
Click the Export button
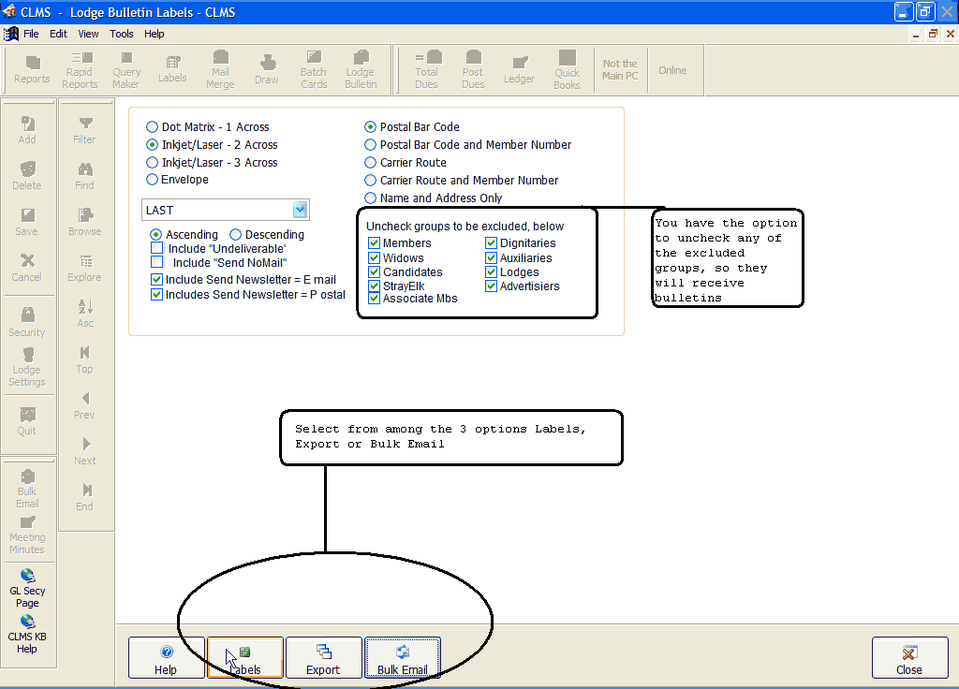tap(323, 658)
